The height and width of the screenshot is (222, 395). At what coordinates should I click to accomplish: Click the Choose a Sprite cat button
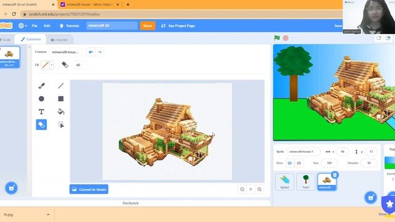pyautogui.click(x=371, y=197)
